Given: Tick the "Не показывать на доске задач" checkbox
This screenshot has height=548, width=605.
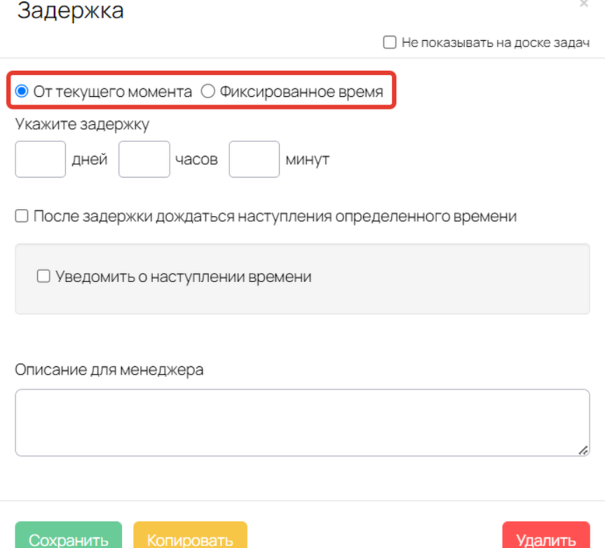Looking at the screenshot, I should click(390, 42).
